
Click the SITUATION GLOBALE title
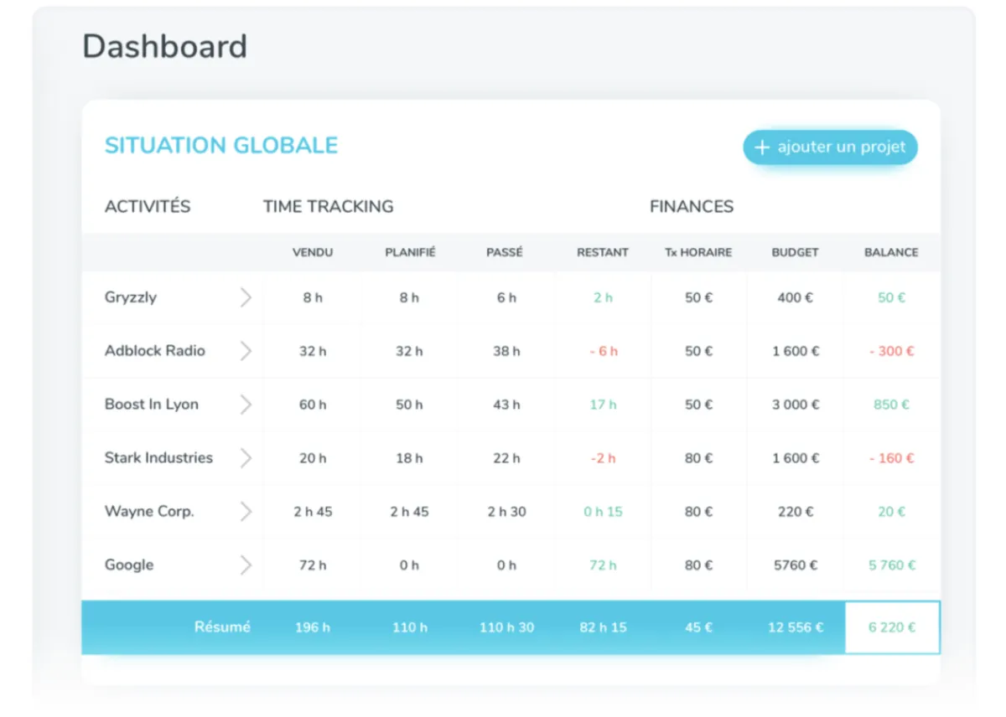(x=220, y=145)
